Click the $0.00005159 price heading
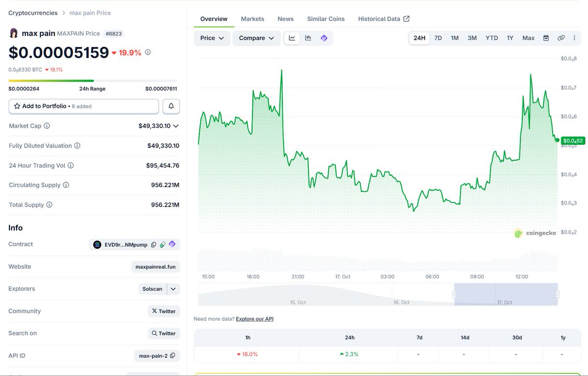The image size is (588, 376). [59, 52]
